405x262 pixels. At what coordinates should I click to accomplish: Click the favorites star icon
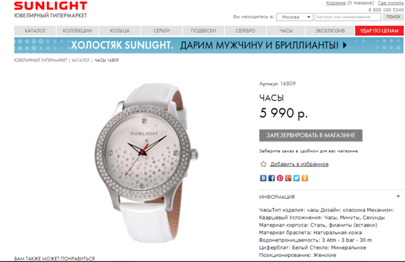pos(263,164)
